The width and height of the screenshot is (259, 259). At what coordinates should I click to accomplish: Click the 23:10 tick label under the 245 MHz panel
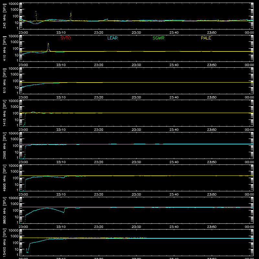(x=61, y=33)
